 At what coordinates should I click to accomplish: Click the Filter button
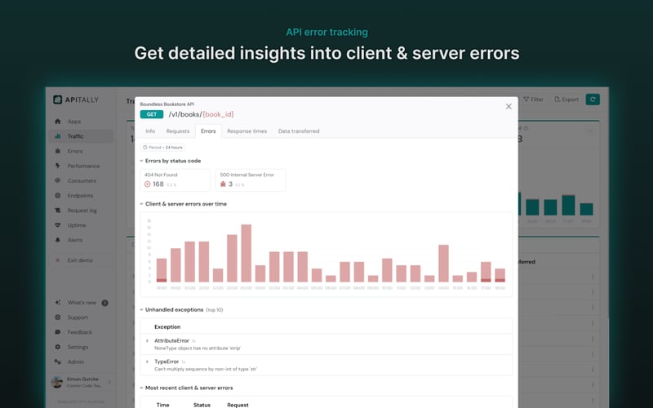(x=534, y=100)
